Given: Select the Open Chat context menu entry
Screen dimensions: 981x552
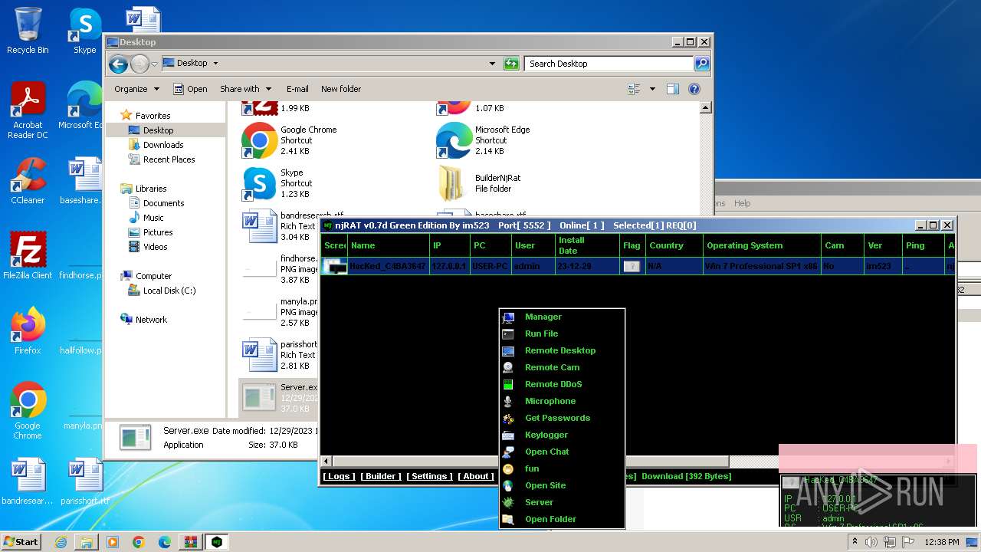Looking at the screenshot, I should [562, 452].
